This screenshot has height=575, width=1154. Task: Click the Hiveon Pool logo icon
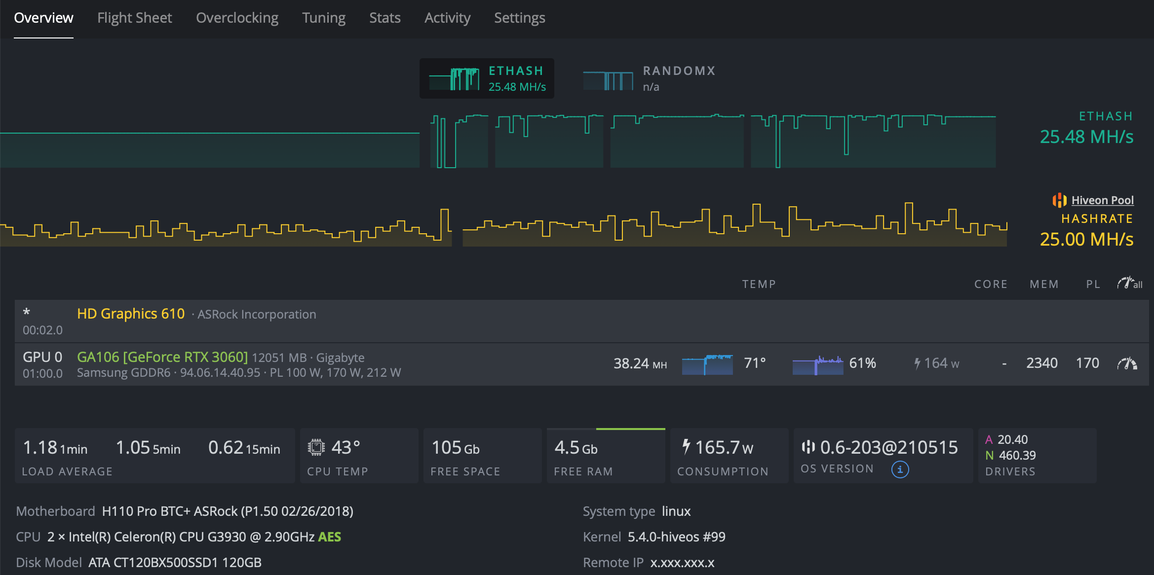click(1059, 200)
